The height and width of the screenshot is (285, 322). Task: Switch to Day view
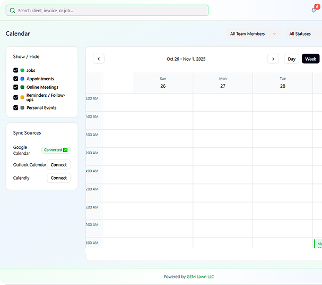[291, 59]
